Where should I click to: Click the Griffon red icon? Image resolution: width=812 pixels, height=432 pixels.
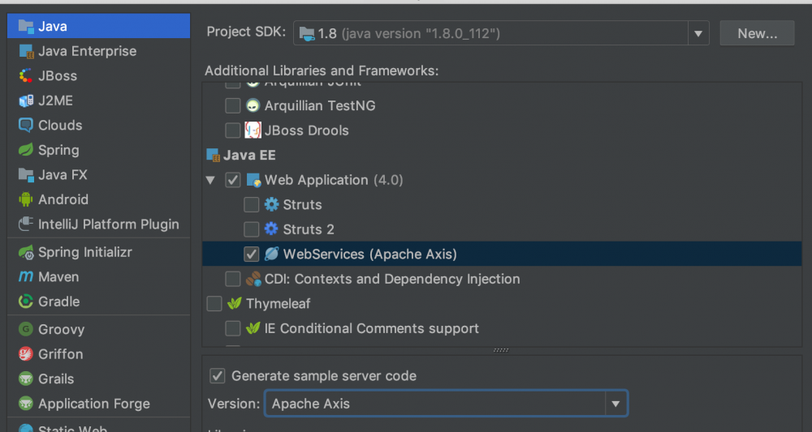tap(26, 354)
